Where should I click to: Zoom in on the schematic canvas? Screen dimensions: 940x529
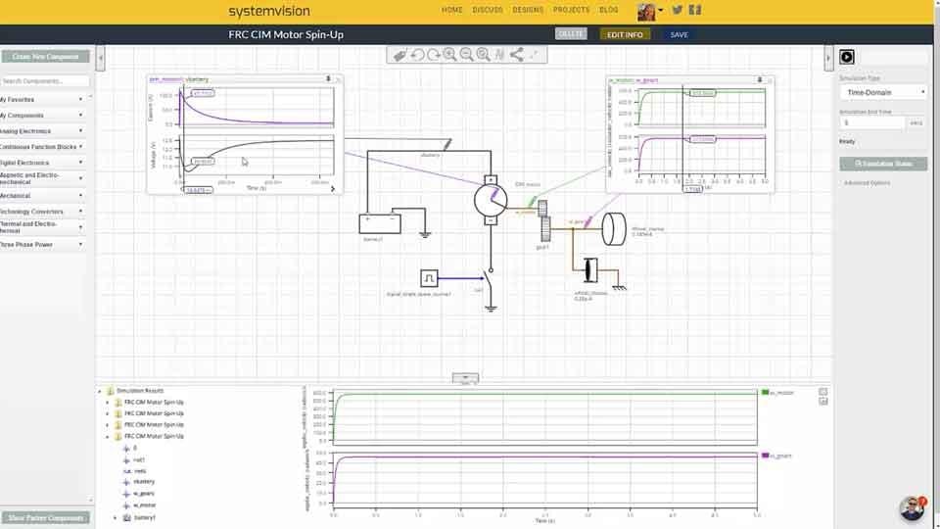[449, 55]
